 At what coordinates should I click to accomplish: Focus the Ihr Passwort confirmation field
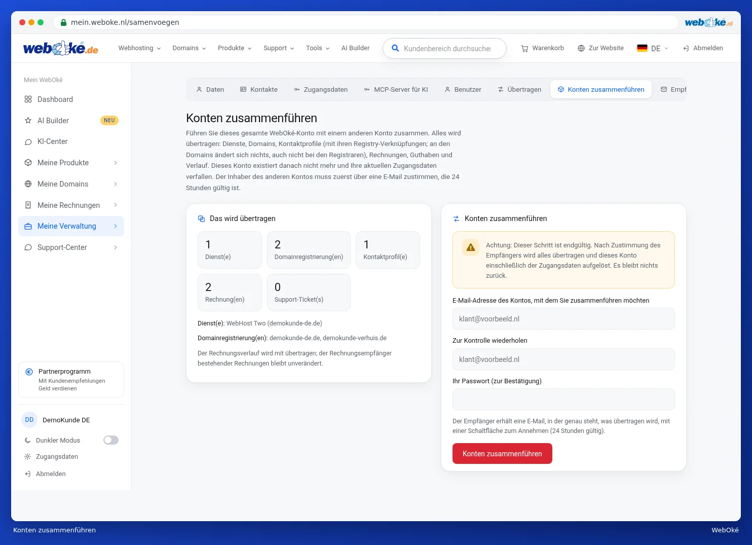point(563,399)
